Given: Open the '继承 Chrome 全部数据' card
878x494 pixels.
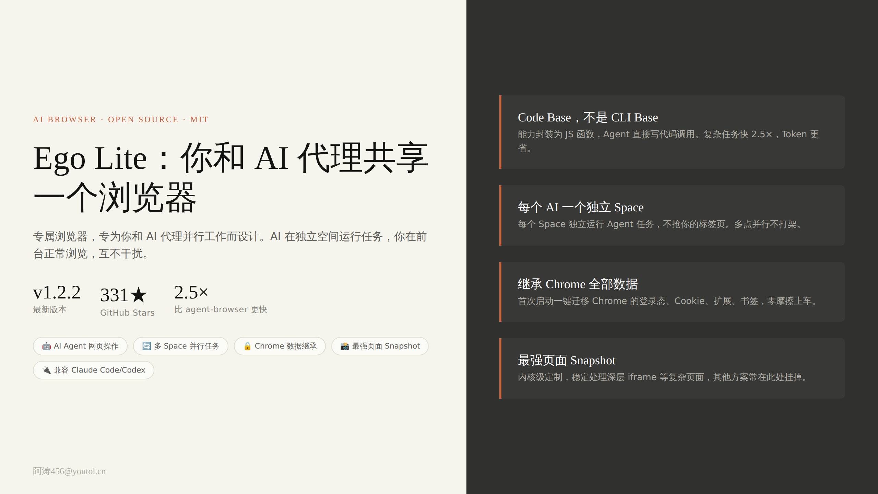Looking at the screenshot, I should 672,292.
